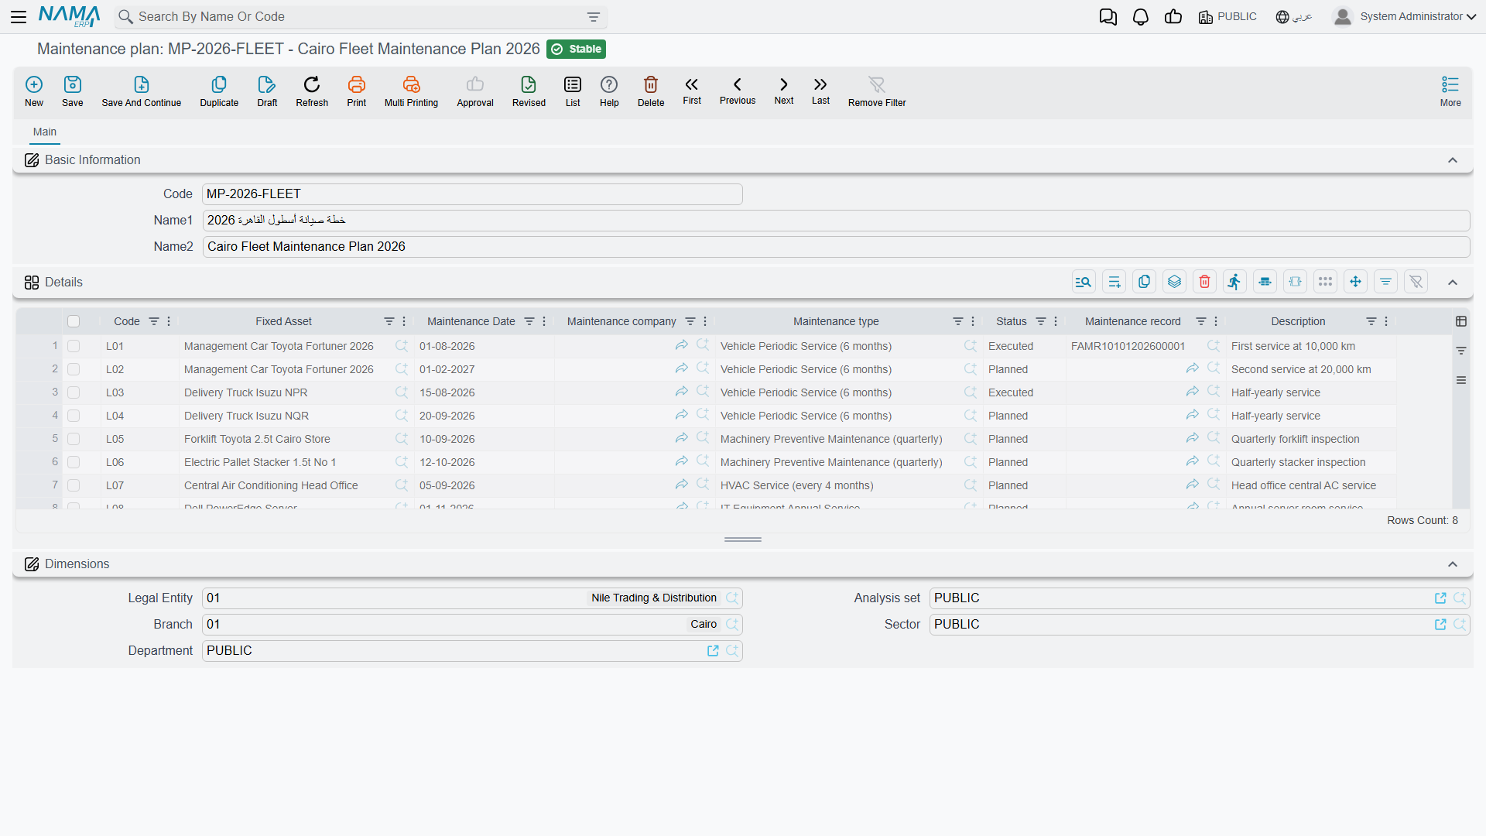
Task: Click the NAMA ERP logo
Action: tap(70, 16)
